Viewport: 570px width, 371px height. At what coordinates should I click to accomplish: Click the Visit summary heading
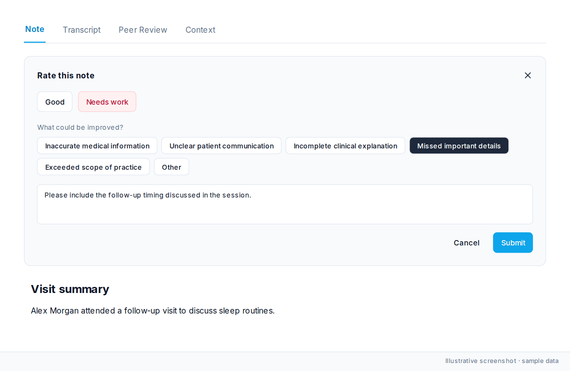point(70,289)
